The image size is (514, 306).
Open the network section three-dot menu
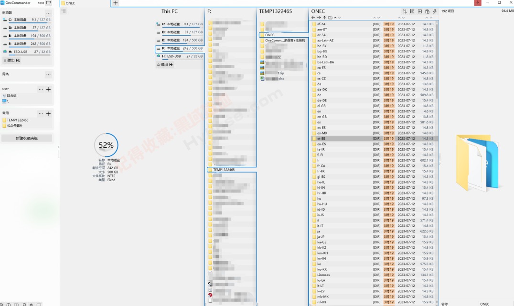click(48, 74)
